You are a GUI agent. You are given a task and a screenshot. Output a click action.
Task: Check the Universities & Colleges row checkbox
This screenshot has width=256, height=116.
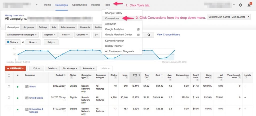[9, 109]
